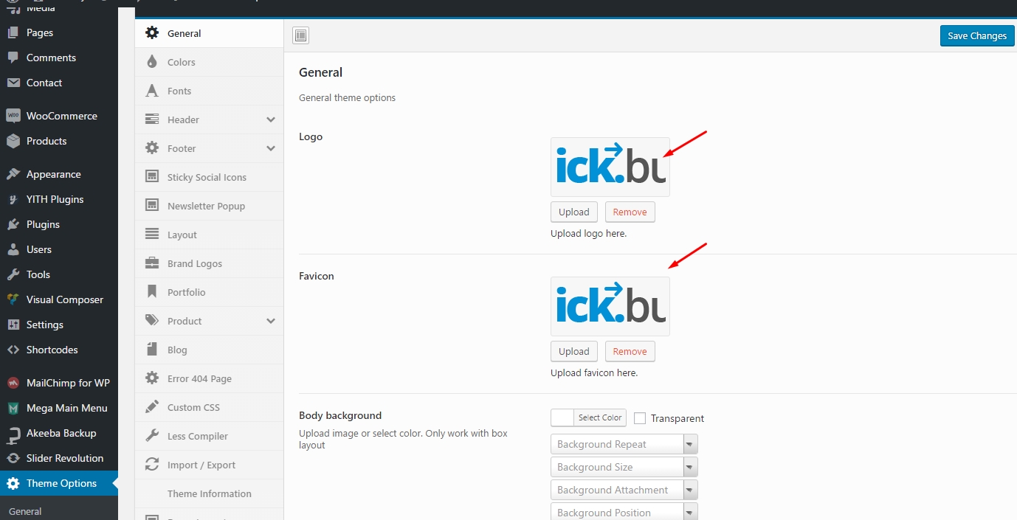This screenshot has height=520, width=1017.
Task: Expand the Footer options chevron
Action: [x=271, y=148]
